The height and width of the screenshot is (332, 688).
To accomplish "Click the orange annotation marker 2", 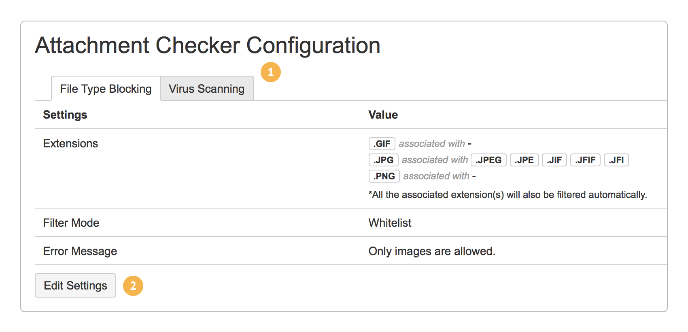I will click(x=134, y=285).
